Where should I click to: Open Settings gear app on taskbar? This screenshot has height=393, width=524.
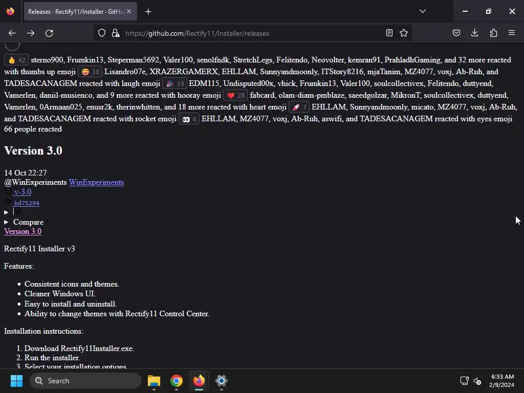pos(221,381)
